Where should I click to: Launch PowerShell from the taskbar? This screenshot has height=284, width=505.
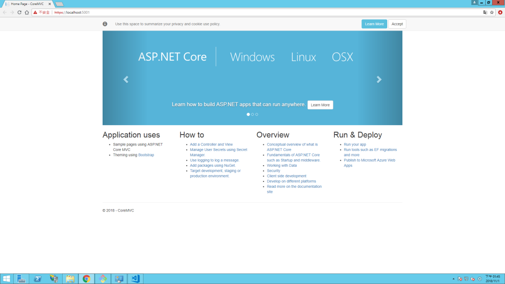[37, 279]
